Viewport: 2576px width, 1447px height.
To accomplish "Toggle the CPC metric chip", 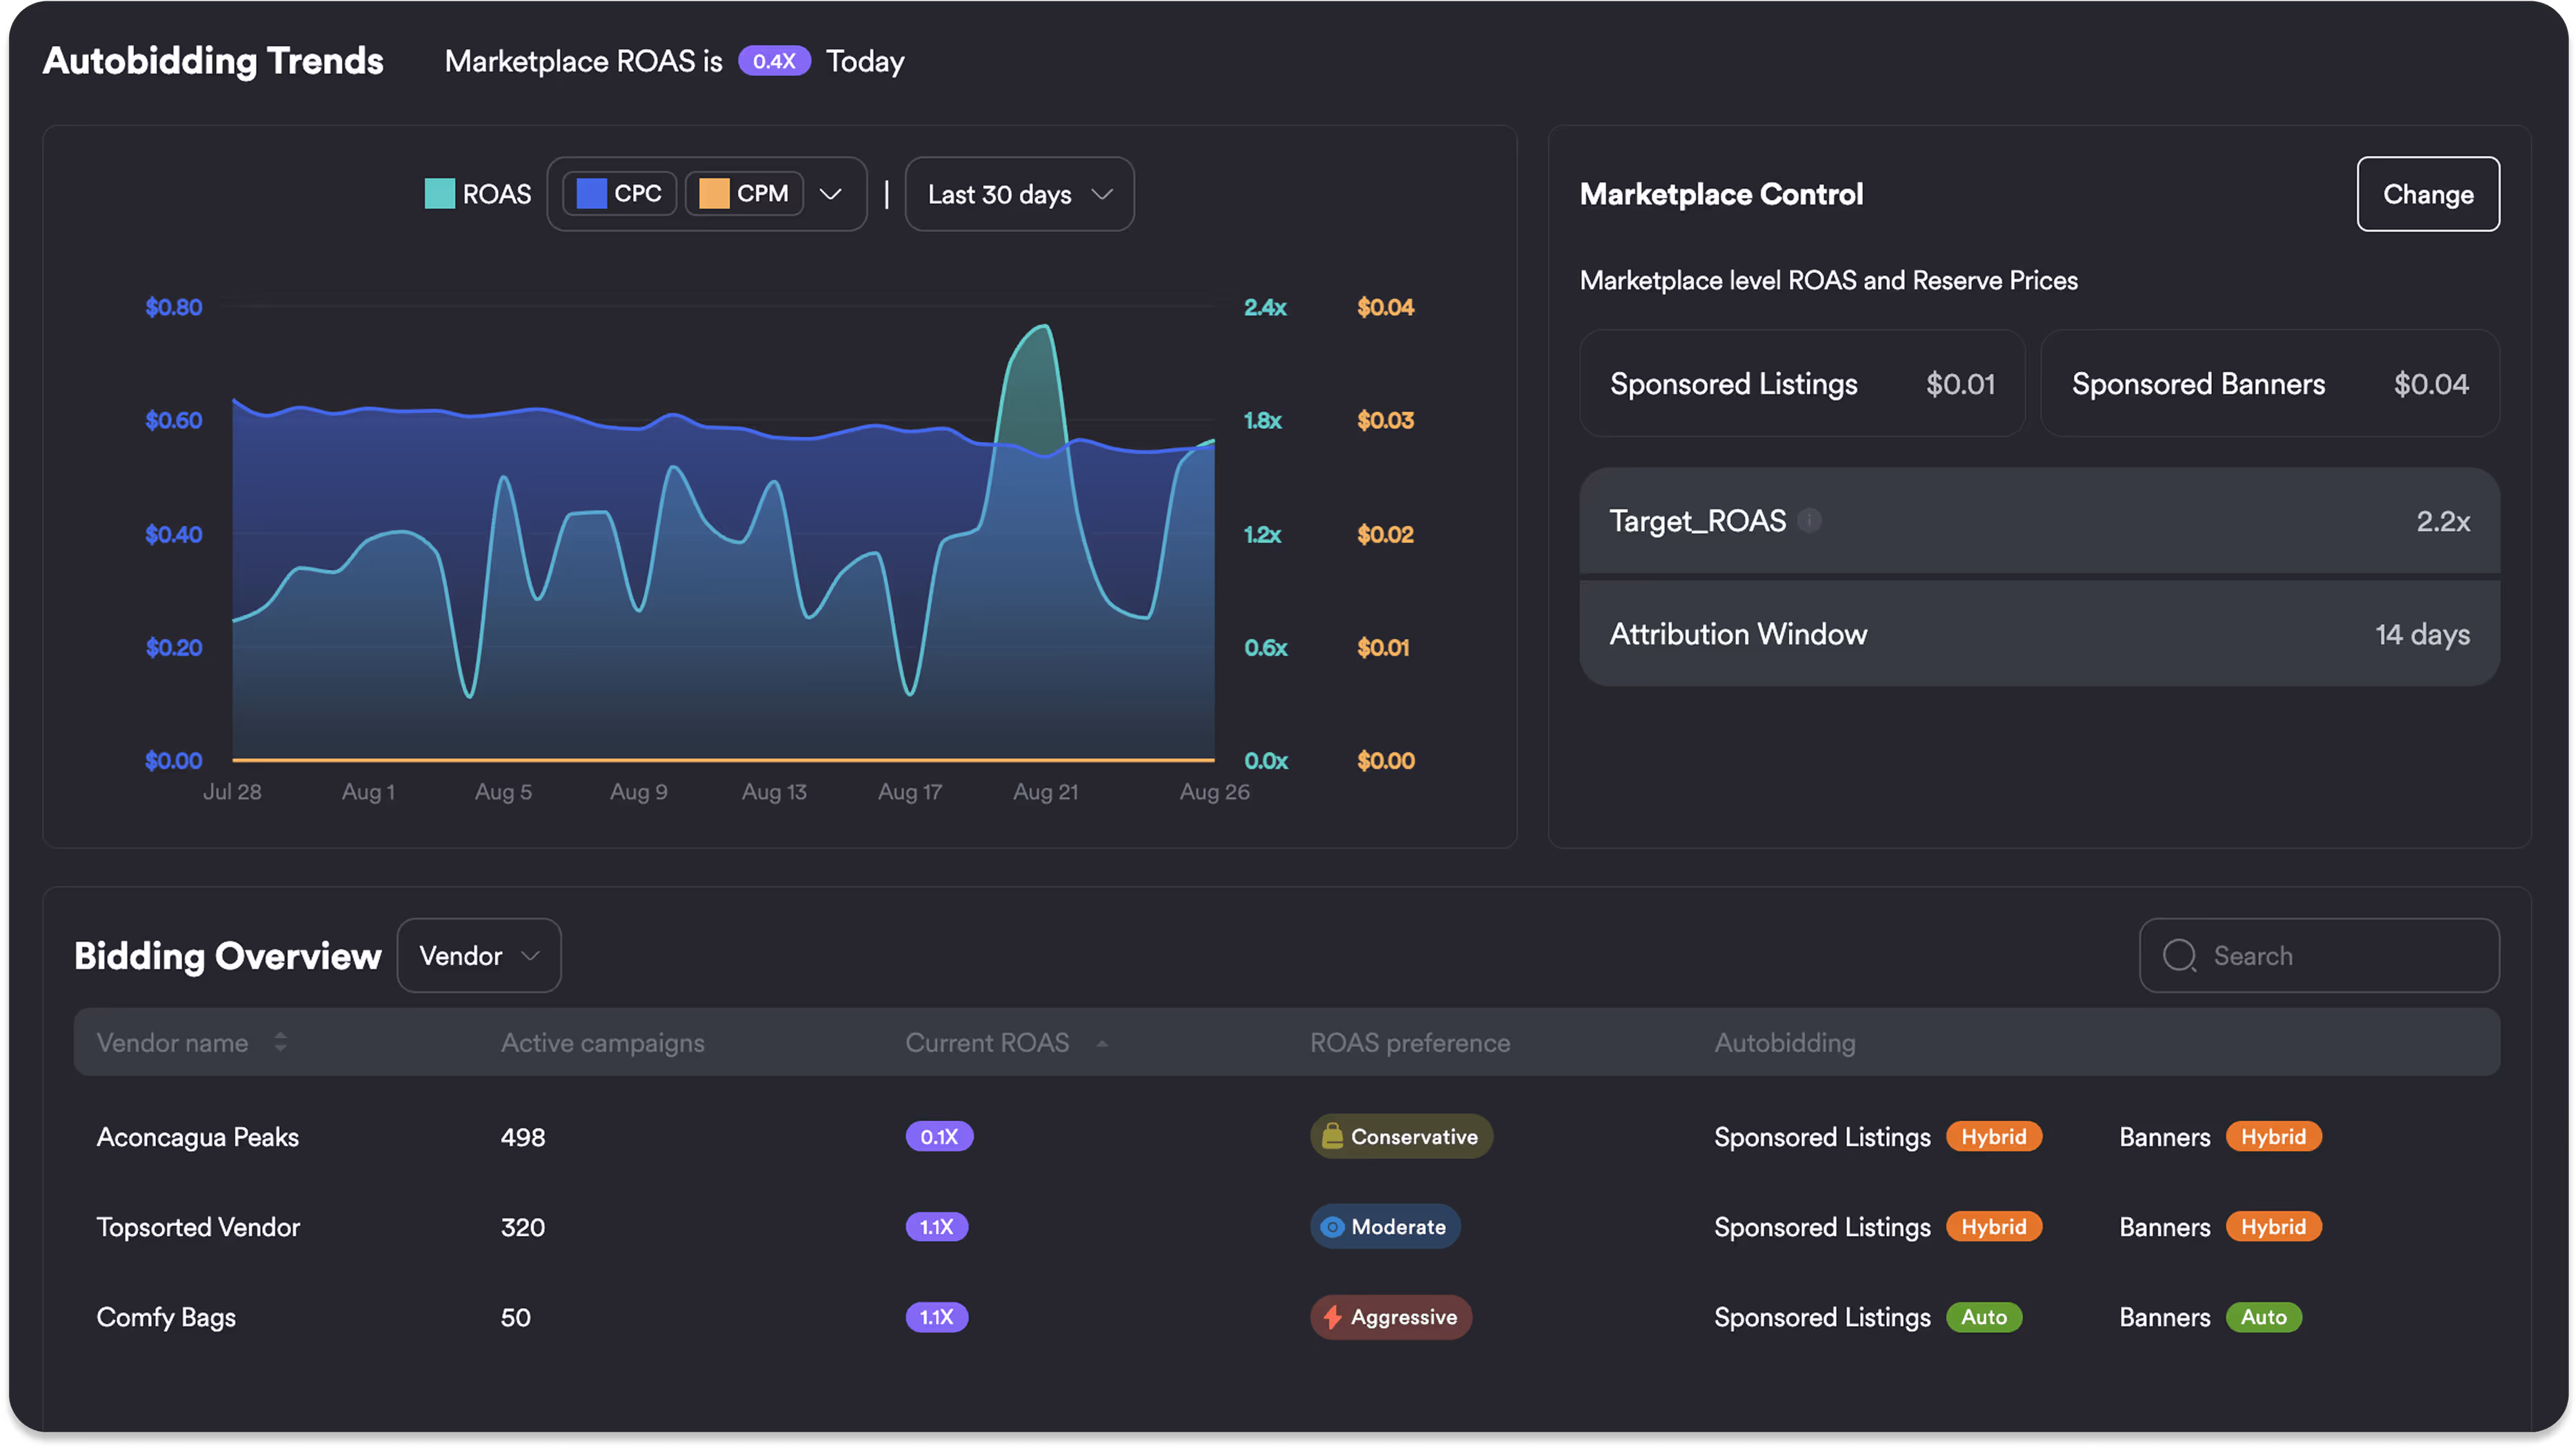I will (620, 194).
